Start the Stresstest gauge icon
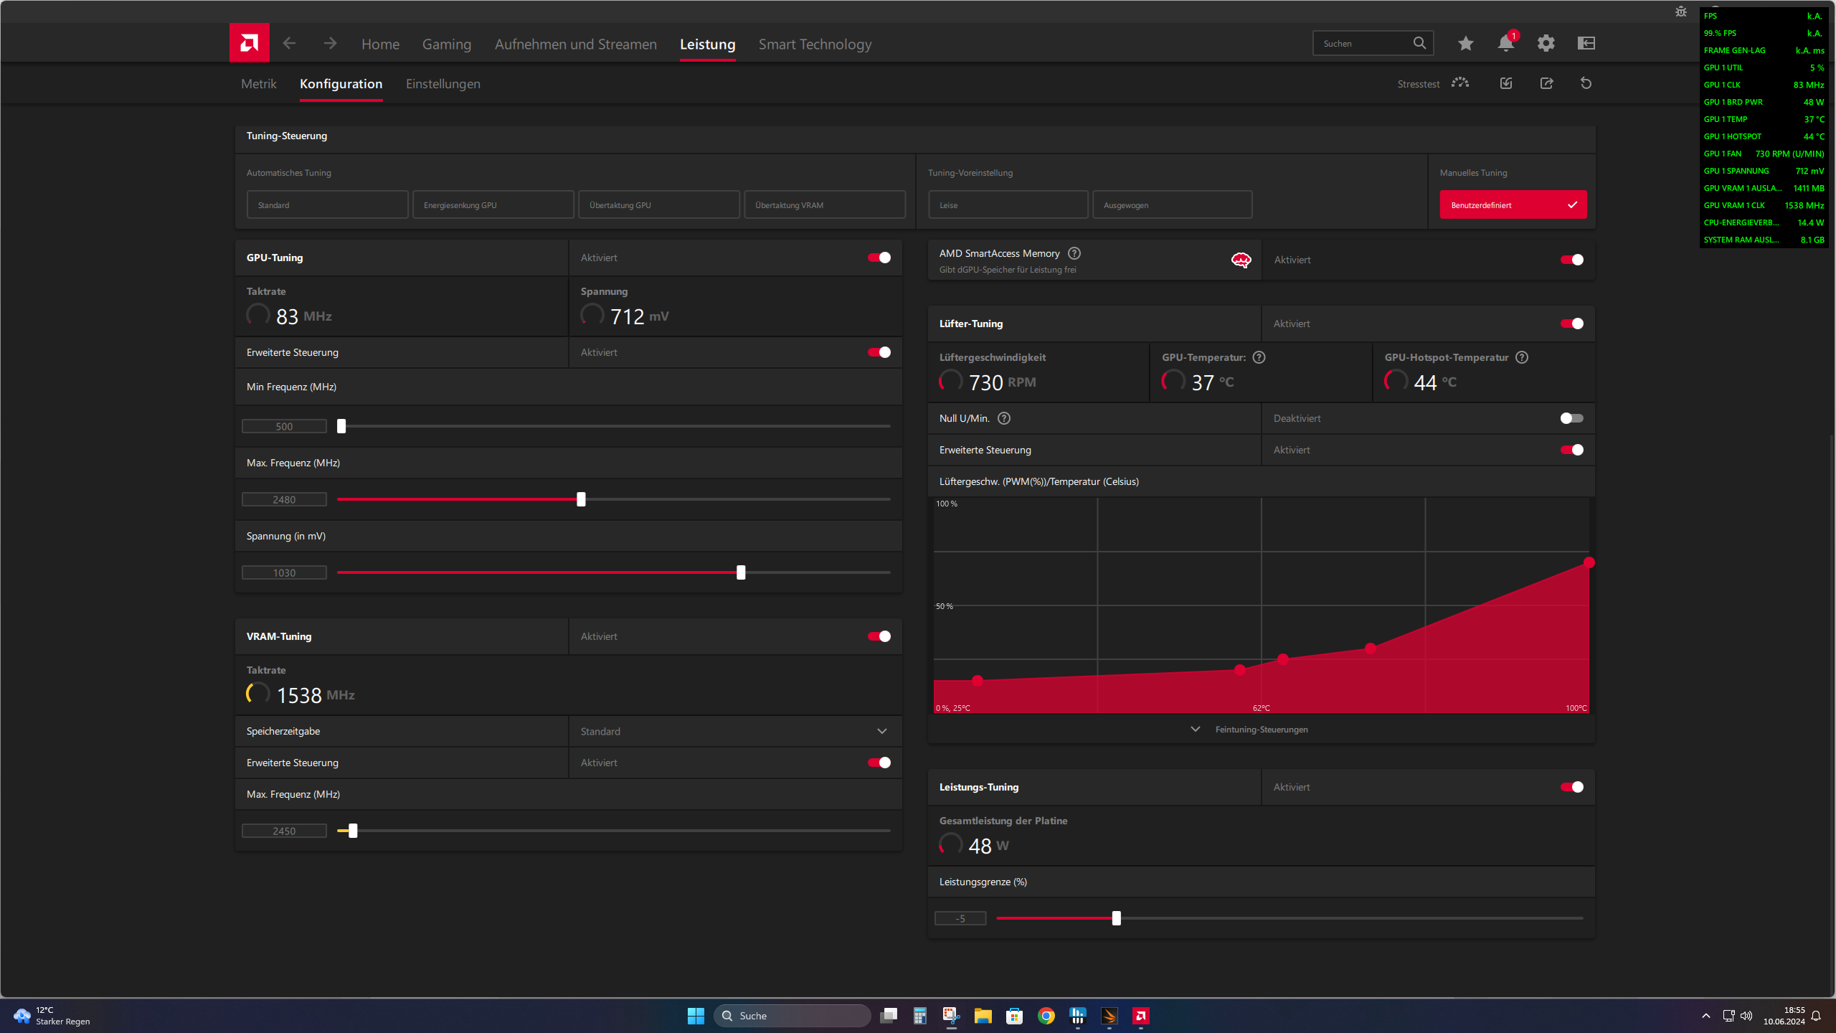Viewport: 1836px width, 1033px height. pos(1460,84)
